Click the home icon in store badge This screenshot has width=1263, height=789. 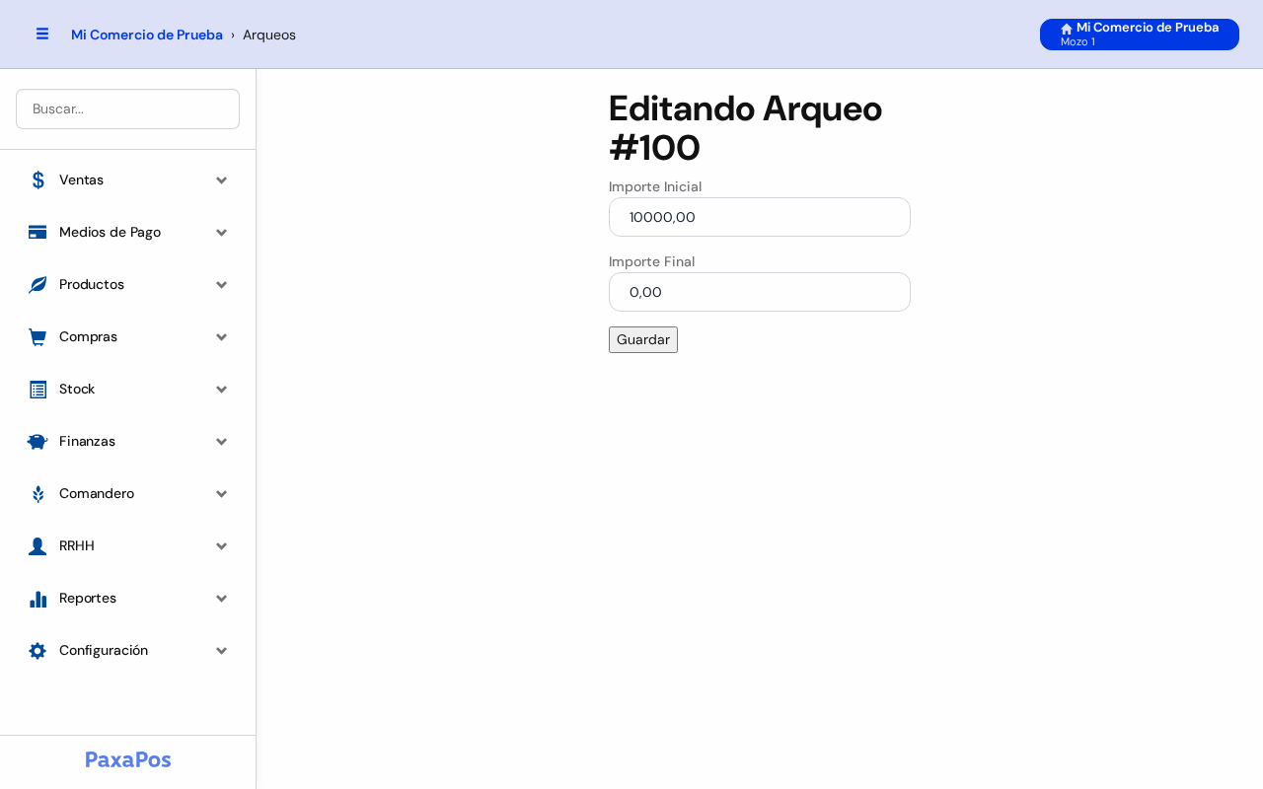(x=1067, y=29)
